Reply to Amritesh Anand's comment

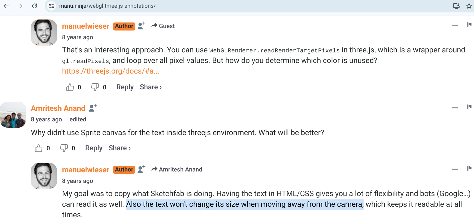tap(94, 148)
